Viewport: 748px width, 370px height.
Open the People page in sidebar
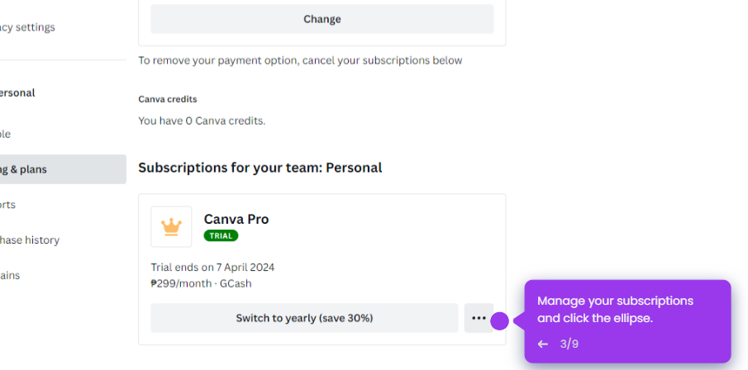(7, 134)
